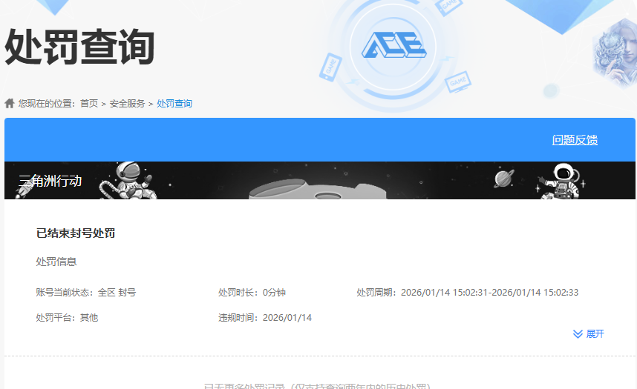Click the home icon in the breadcrumb
The width and height of the screenshot is (637, 389).
(x=10, y=104)
